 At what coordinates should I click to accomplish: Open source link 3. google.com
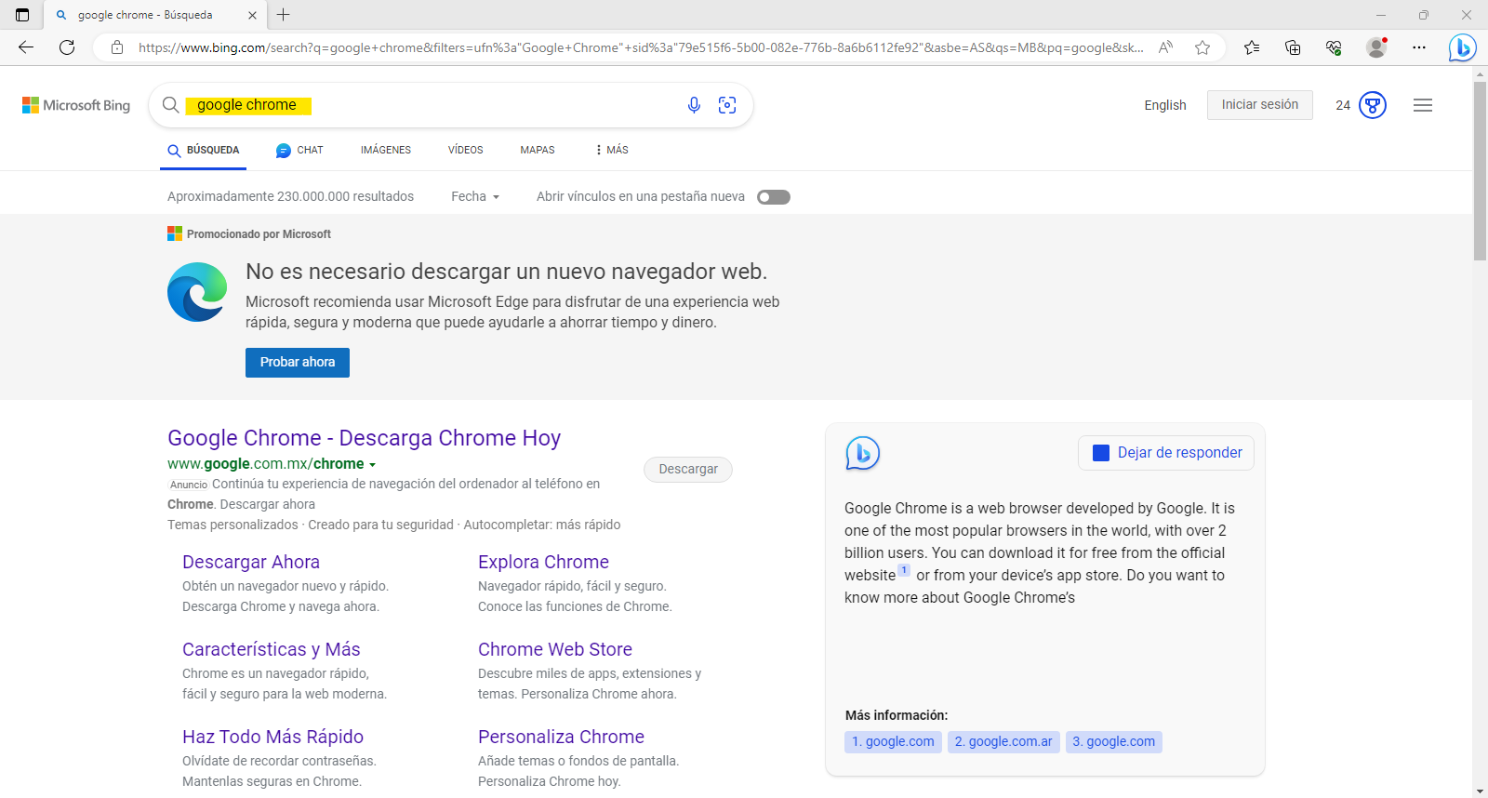1114,741
